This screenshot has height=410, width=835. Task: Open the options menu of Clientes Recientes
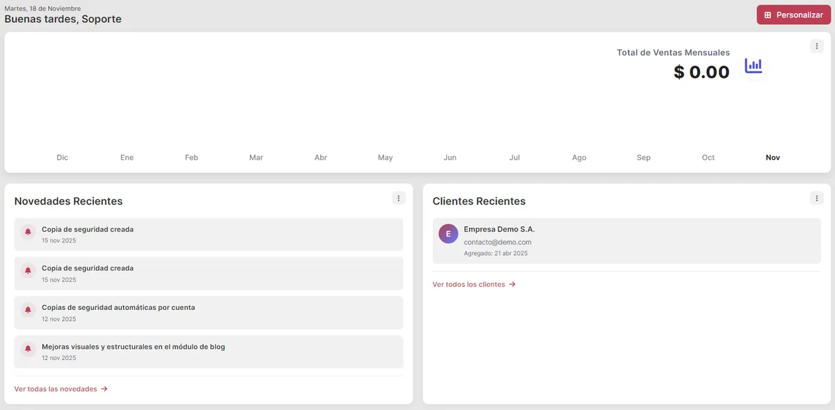click(817, 197)
